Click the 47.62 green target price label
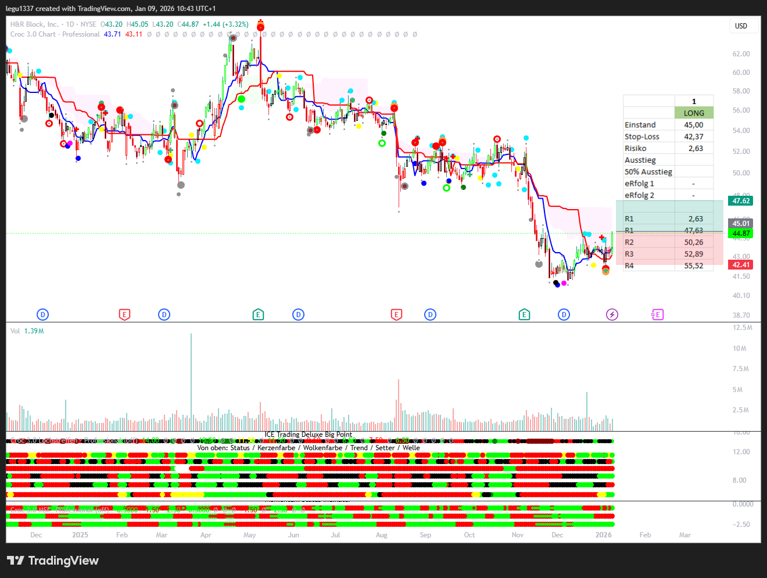 point(741,201)
